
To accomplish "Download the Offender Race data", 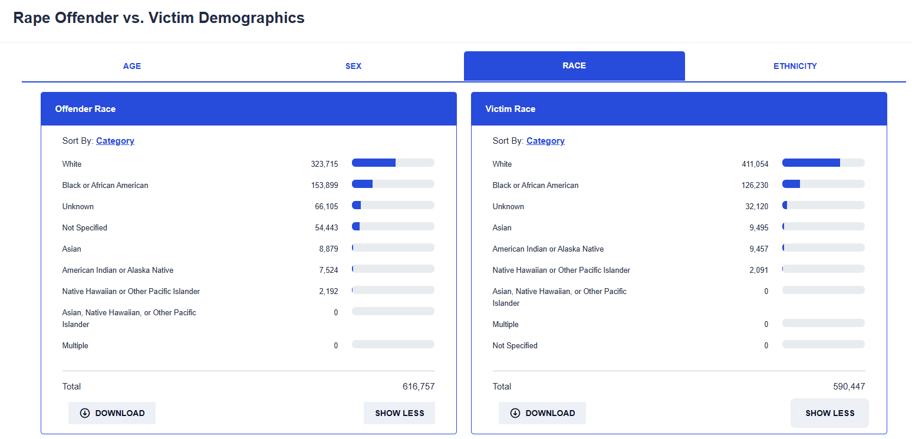I will [112, 413].
